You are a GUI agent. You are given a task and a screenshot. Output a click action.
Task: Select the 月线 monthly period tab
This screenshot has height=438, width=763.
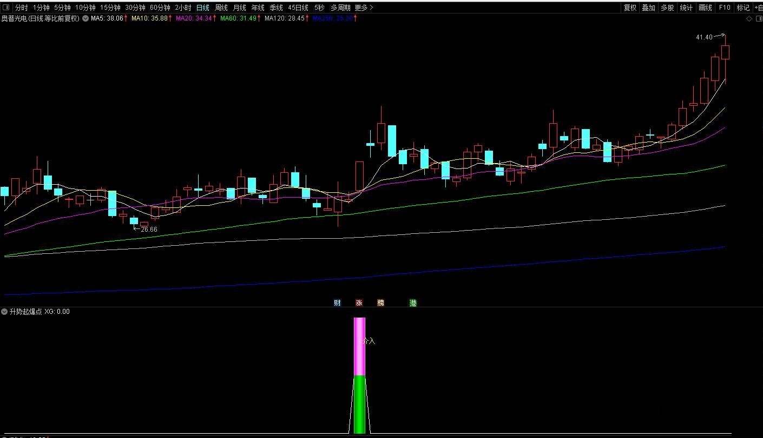(240, 8)
